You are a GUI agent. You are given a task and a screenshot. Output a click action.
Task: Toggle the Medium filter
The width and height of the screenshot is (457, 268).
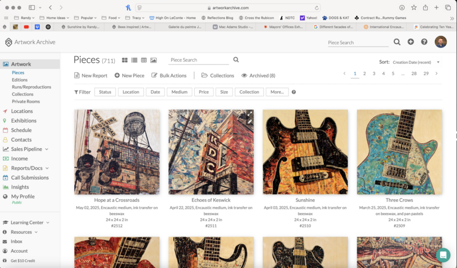179,92
